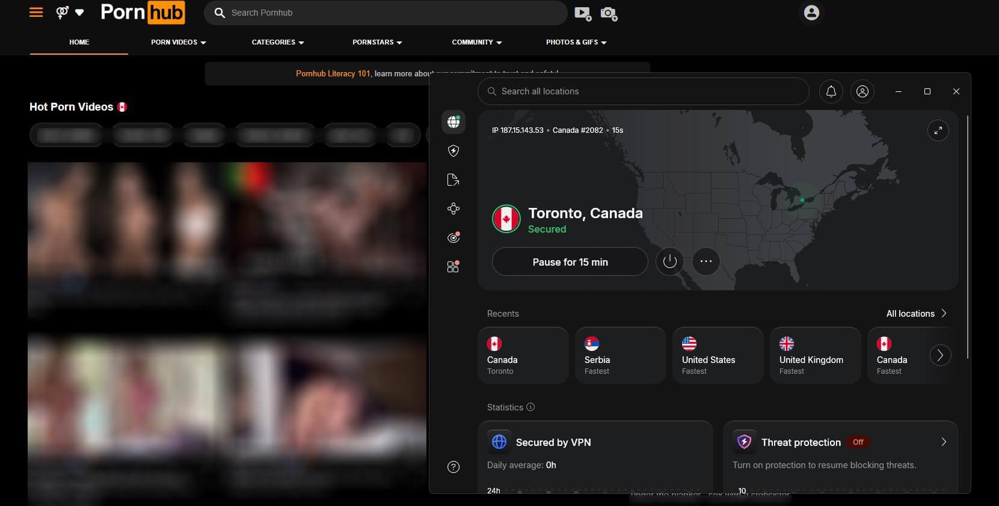Show the Statistics info tooltip icon

pyautogui.click(x=530, y=407)
